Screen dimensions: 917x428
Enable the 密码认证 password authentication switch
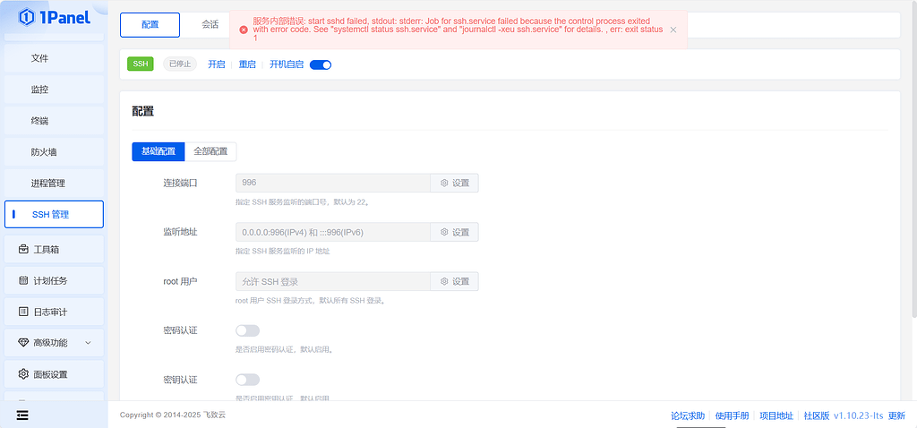(x=247, y=330)
